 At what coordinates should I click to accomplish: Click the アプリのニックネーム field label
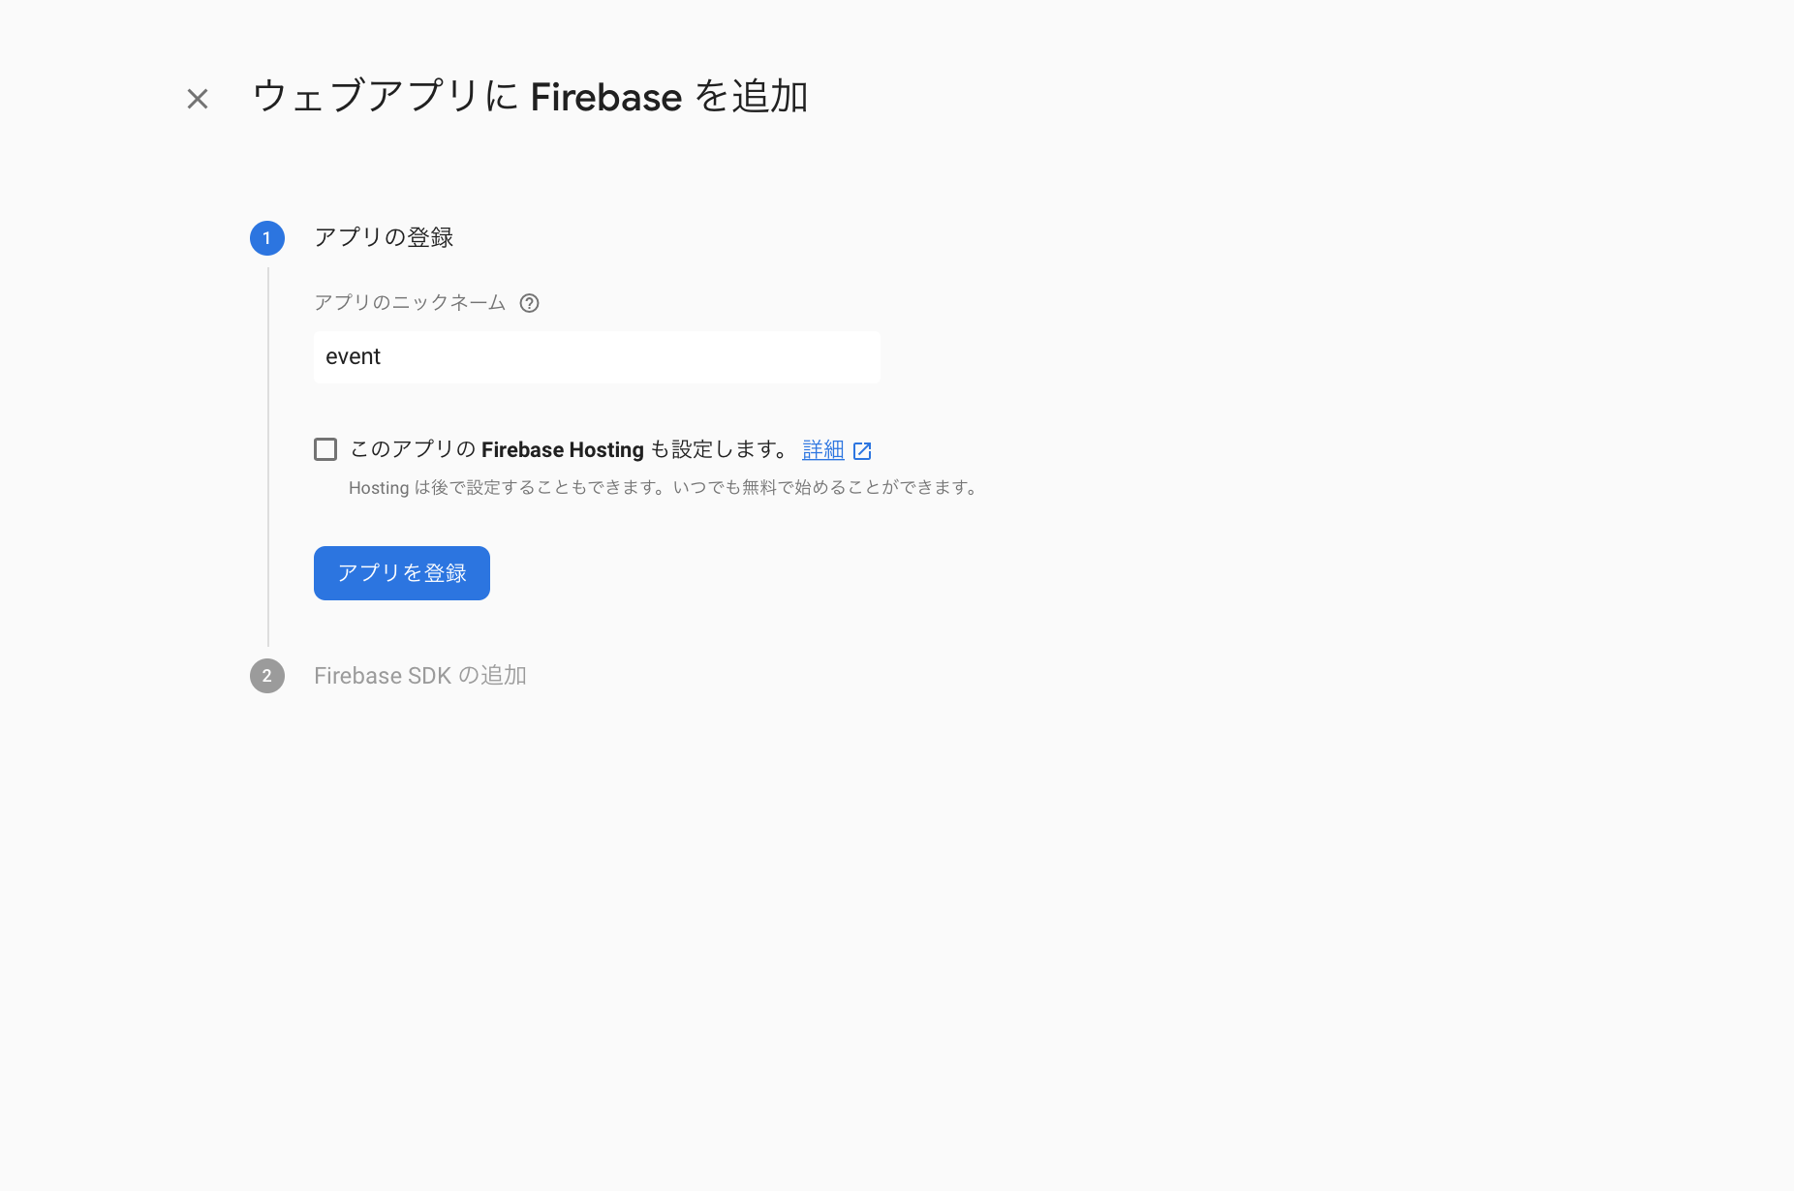click(x=410, y=303)
